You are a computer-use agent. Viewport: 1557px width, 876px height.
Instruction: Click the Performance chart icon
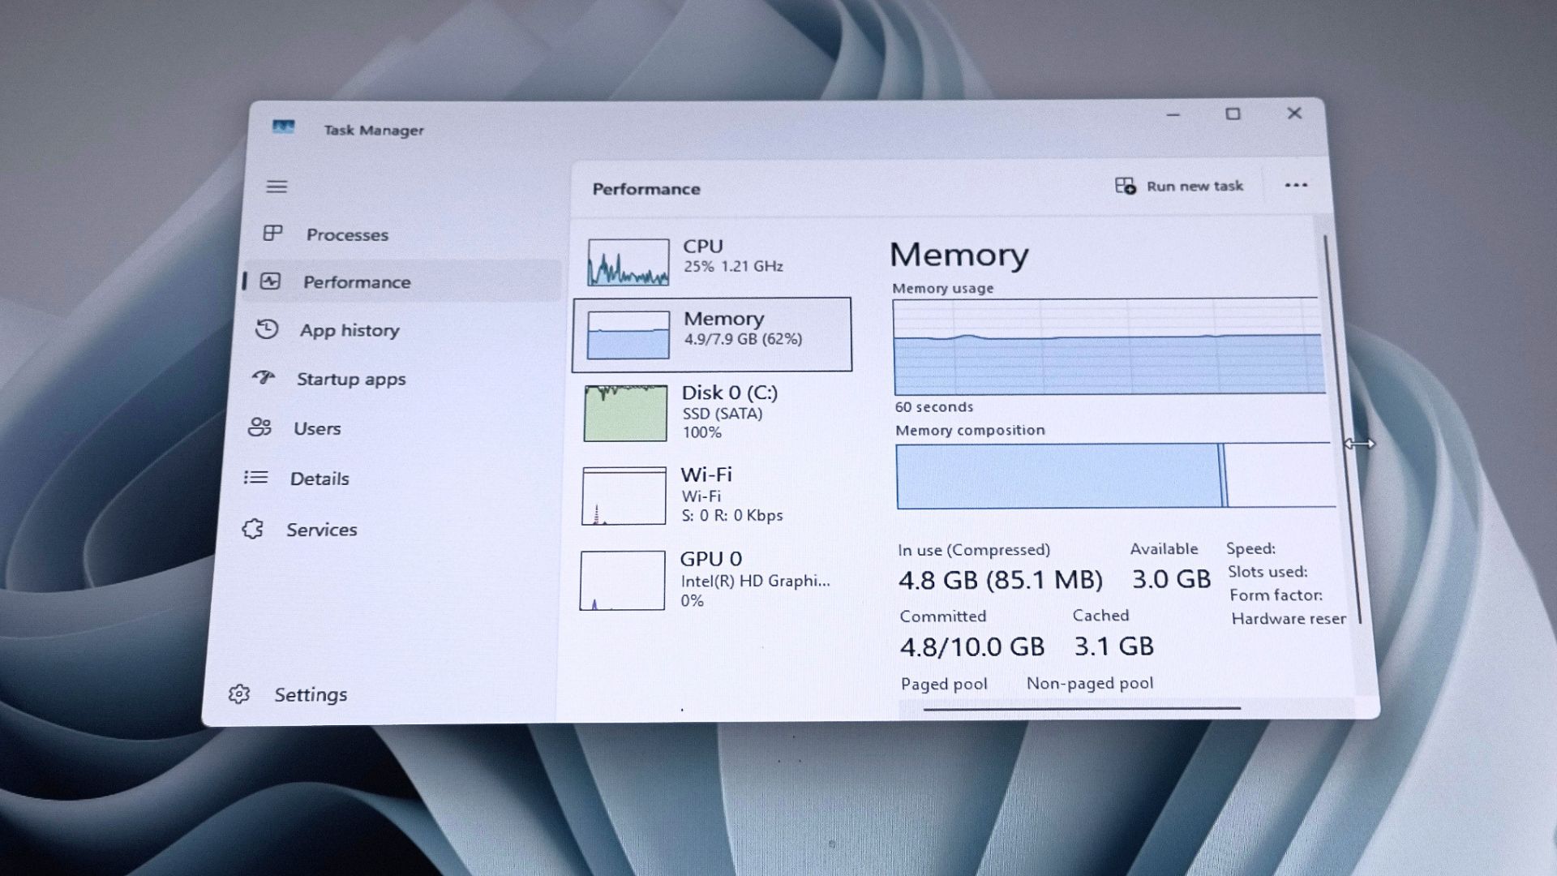point(270,281)
